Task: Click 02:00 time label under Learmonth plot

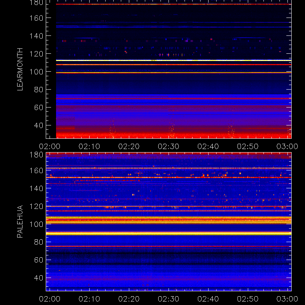Action: [50, 146]
